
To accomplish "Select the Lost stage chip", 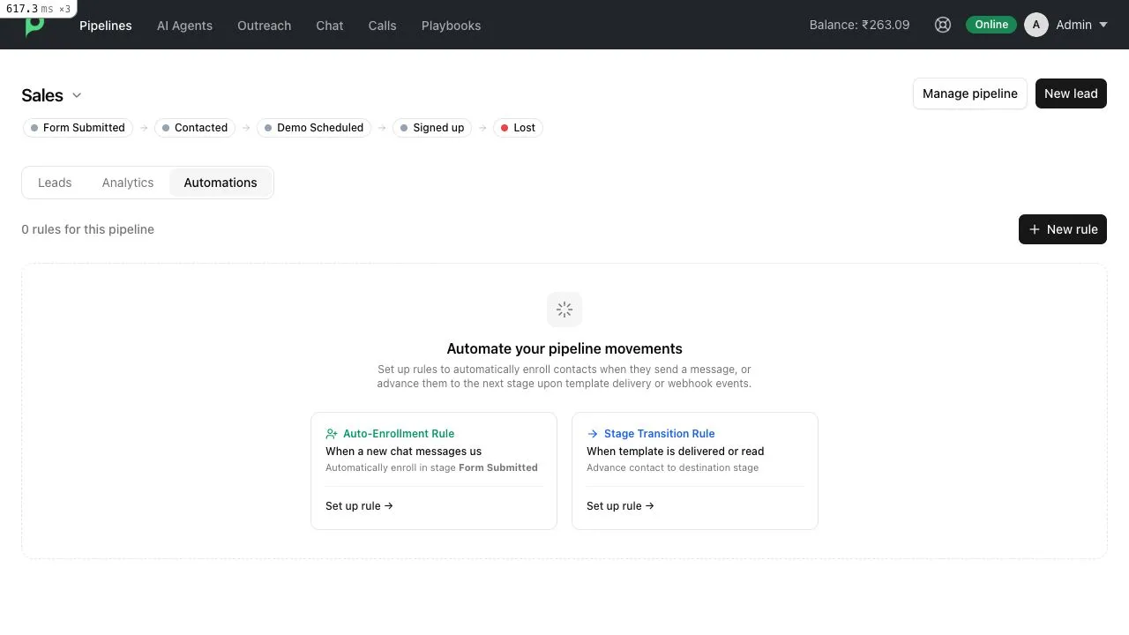I will [x=518, y=128].
